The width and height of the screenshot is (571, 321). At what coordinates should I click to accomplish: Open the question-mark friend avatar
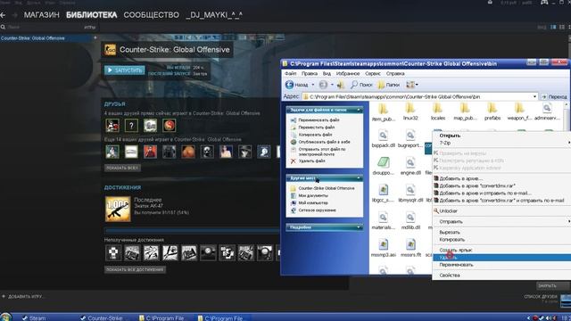point(131,126)
